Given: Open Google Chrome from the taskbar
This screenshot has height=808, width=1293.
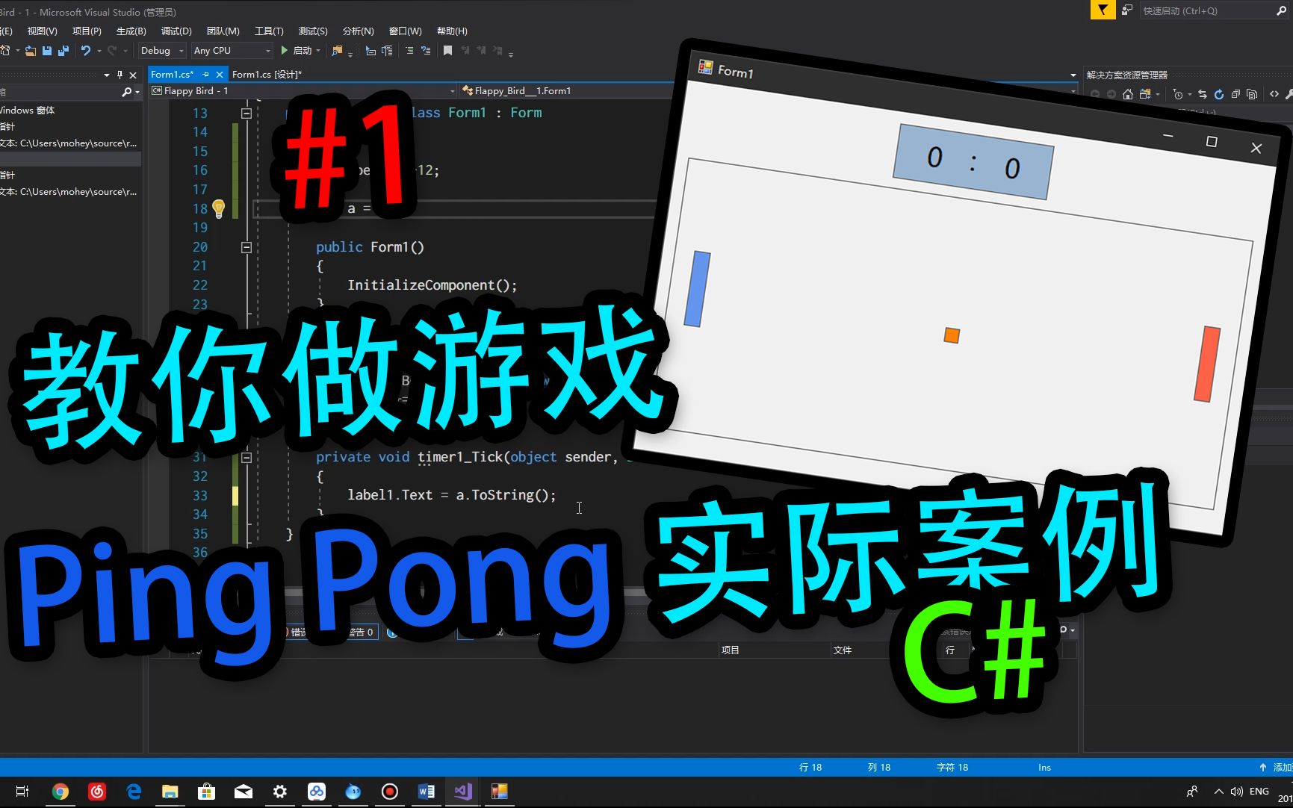Looking at the screenshot, I should click(61, 792).
